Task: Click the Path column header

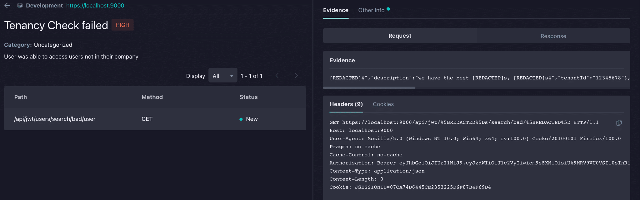Action: [x=21, y=97]
